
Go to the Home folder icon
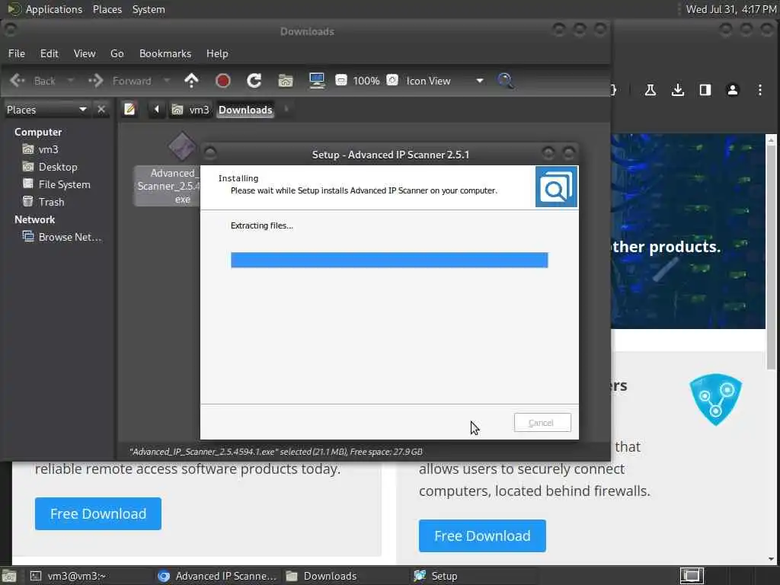(286, 81)
